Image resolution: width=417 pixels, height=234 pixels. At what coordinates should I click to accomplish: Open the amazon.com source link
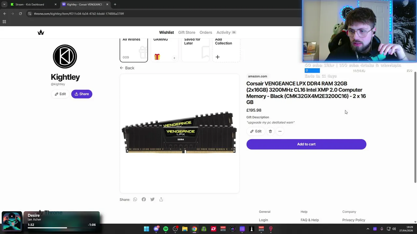(257, 76)
